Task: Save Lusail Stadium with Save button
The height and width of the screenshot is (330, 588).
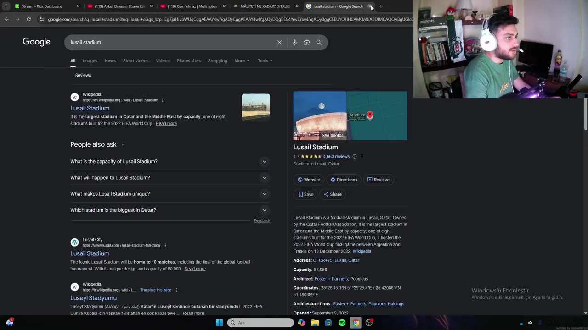Action: tap(305, 194)
